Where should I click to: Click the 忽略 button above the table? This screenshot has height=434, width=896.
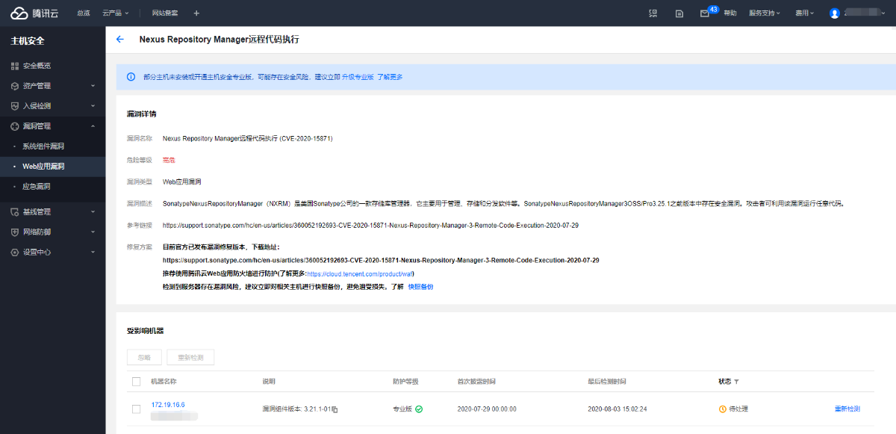point(144,357)
